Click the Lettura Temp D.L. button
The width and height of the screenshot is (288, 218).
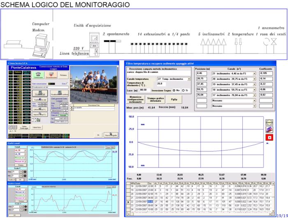click(x=40, y=109)
